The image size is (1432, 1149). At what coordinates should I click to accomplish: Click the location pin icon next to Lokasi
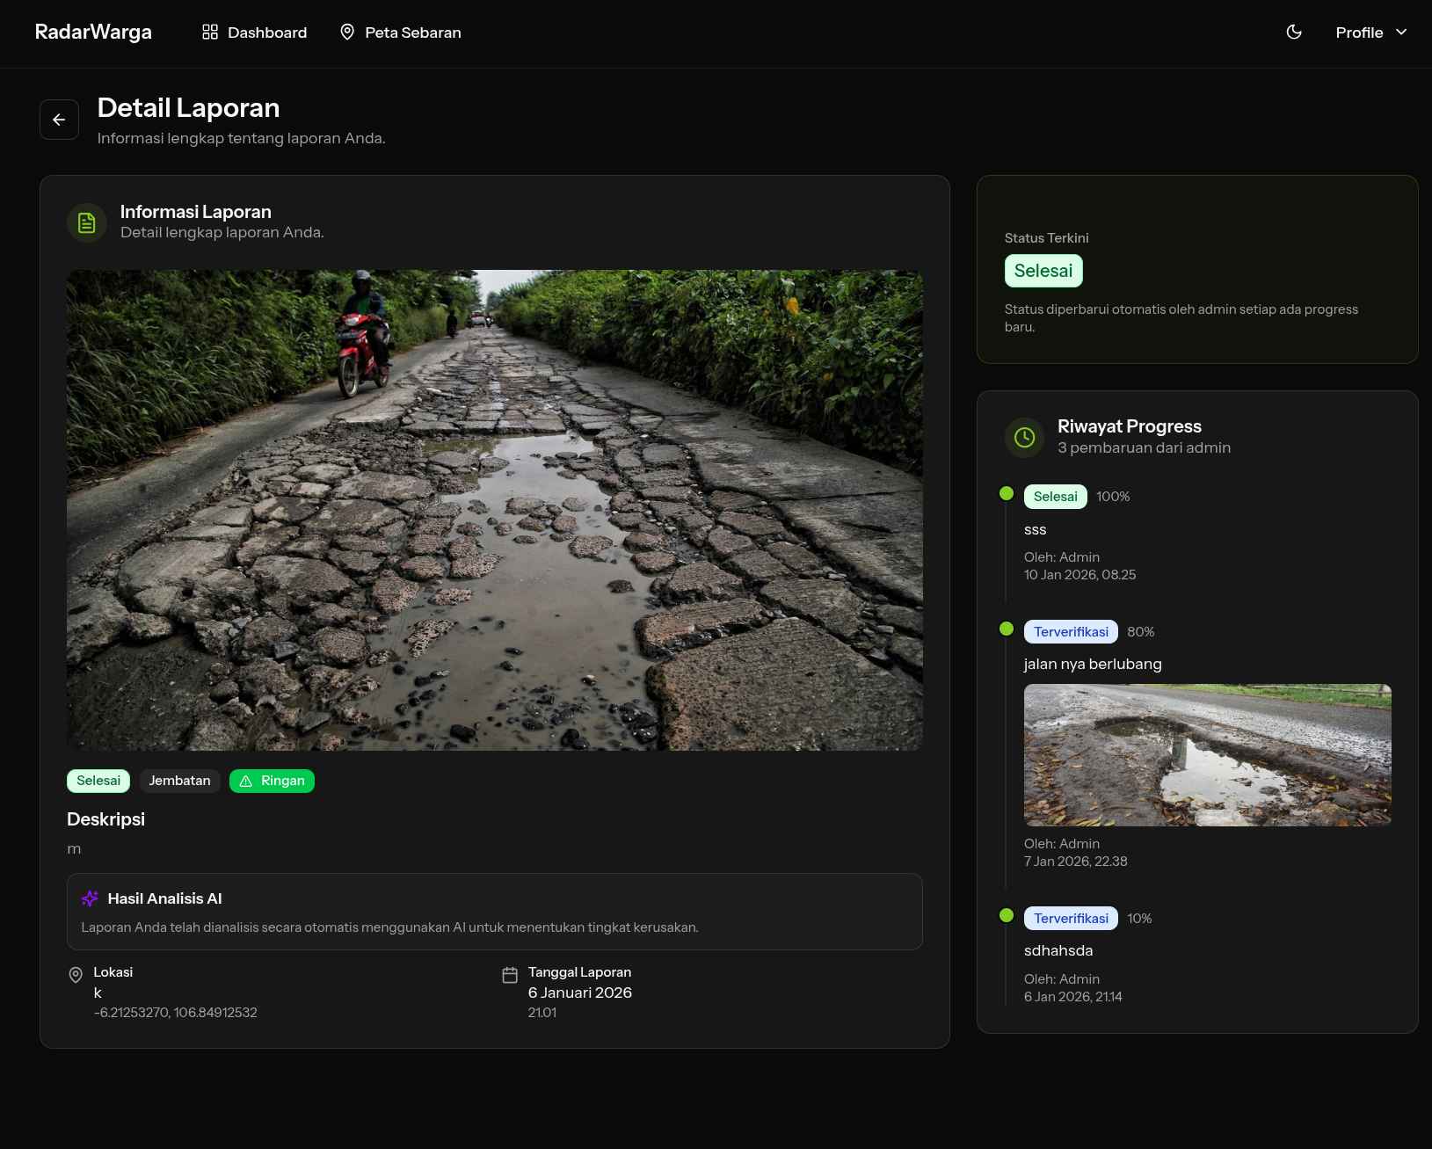coord(76,974)
